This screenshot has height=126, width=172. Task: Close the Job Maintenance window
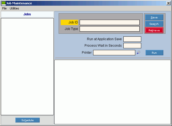(168, 3)
